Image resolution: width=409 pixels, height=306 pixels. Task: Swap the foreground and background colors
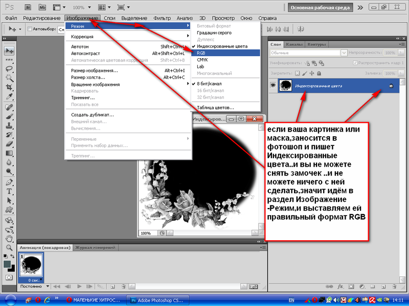pos(12,257)
